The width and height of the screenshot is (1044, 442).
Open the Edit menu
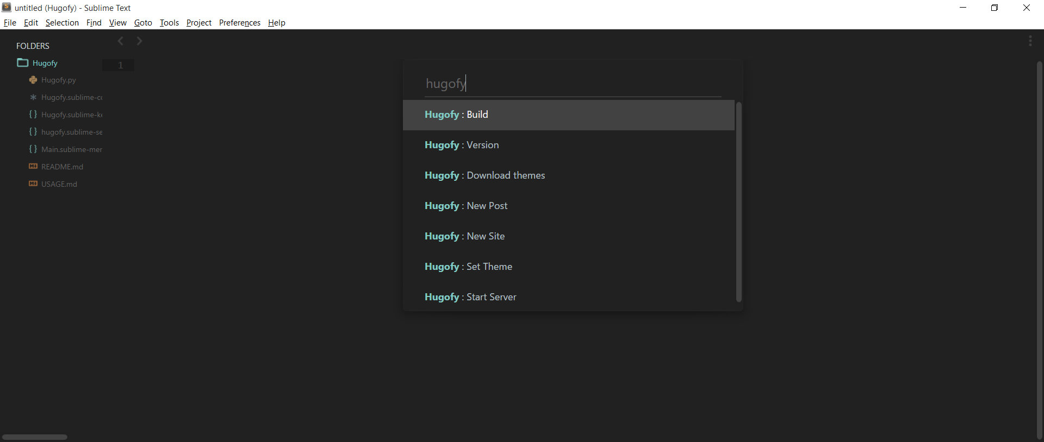[x=31, y=23]
